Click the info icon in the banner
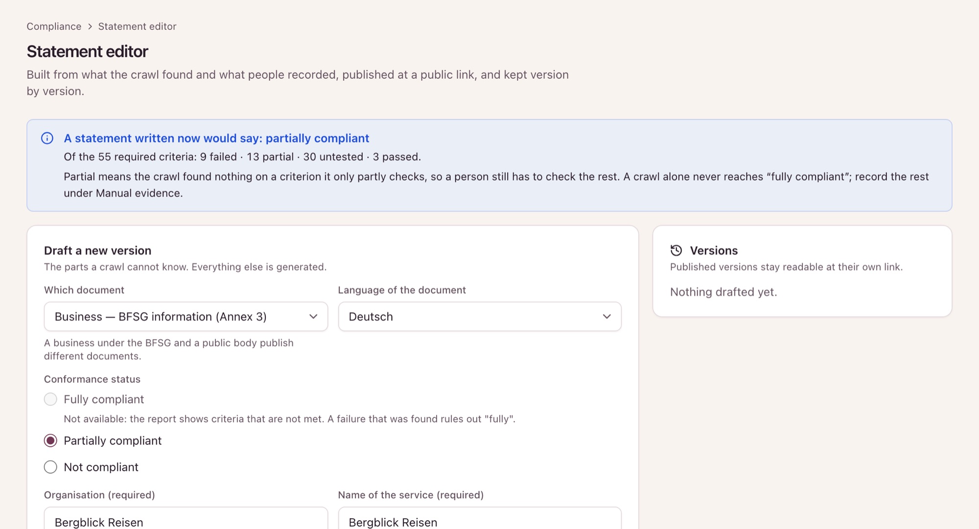 (47, 138)
